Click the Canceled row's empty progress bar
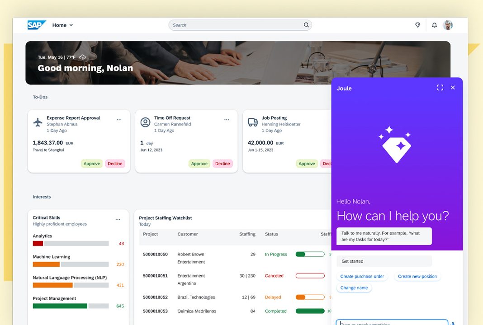The image size is (483, 325). [310, 276]
